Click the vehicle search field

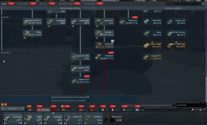click(x=183, y=4)
